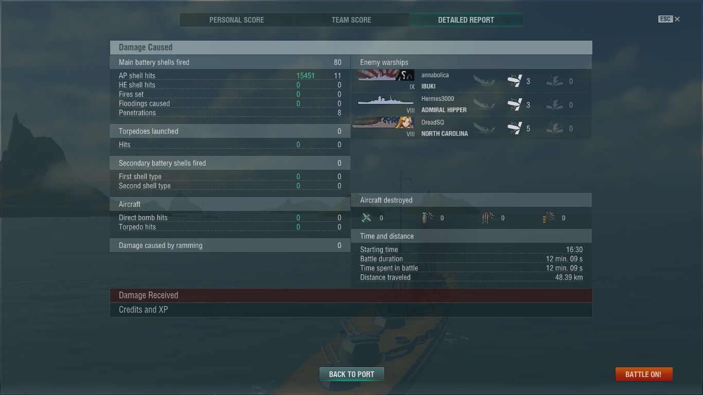Click the dive bomber destroyed icon

427,218
